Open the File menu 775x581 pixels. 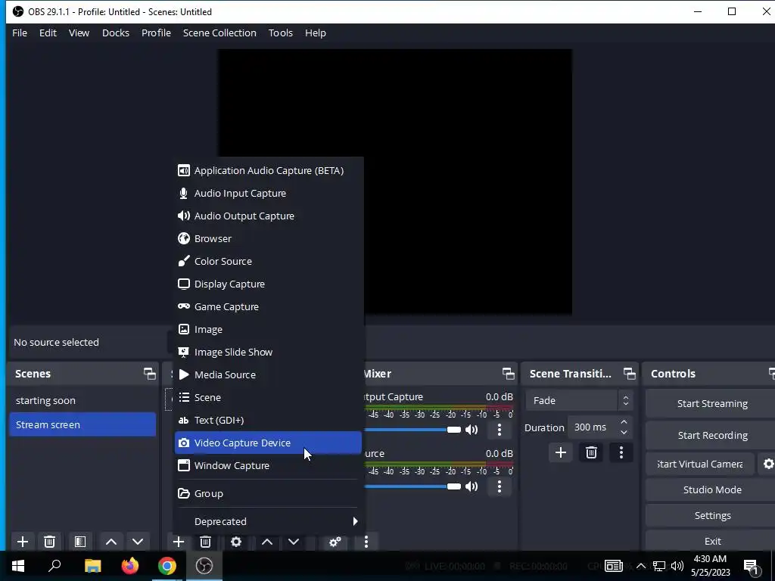coord(20,33)
